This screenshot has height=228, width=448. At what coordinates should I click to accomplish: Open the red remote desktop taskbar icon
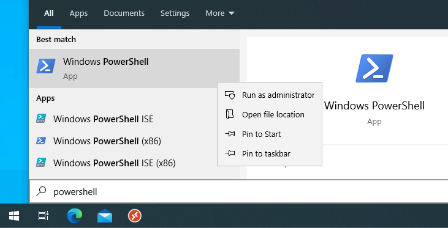coord(135,216)
